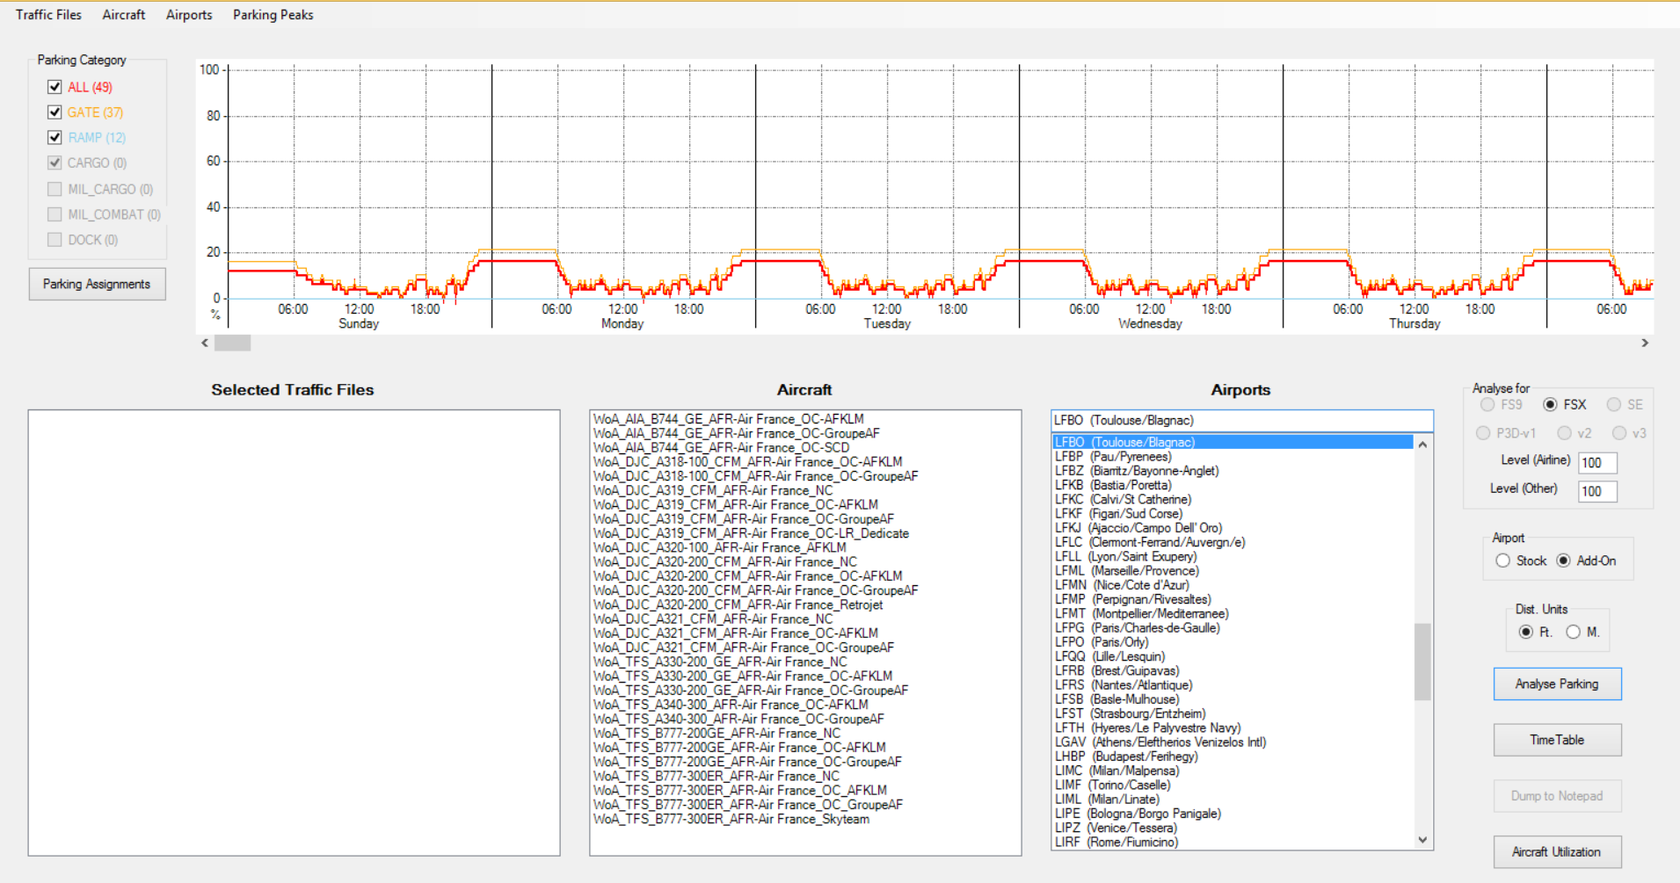
Task: Select WoA_DJC_A319_CFM_AFR-Air France_OC-LR_Dedicate aircraft
Action: 805,533
